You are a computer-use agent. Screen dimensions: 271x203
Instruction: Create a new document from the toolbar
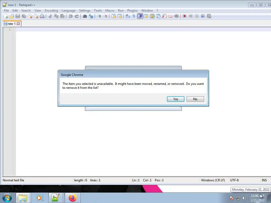[x=6, y=16]
